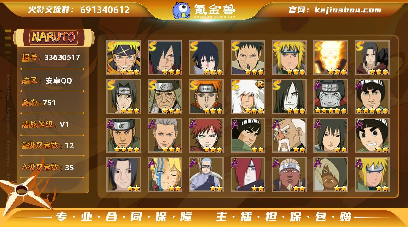Click the blue Krorium Monster logo icon
The height and width of the screenshot is (227, 408).
pos(181,10)
